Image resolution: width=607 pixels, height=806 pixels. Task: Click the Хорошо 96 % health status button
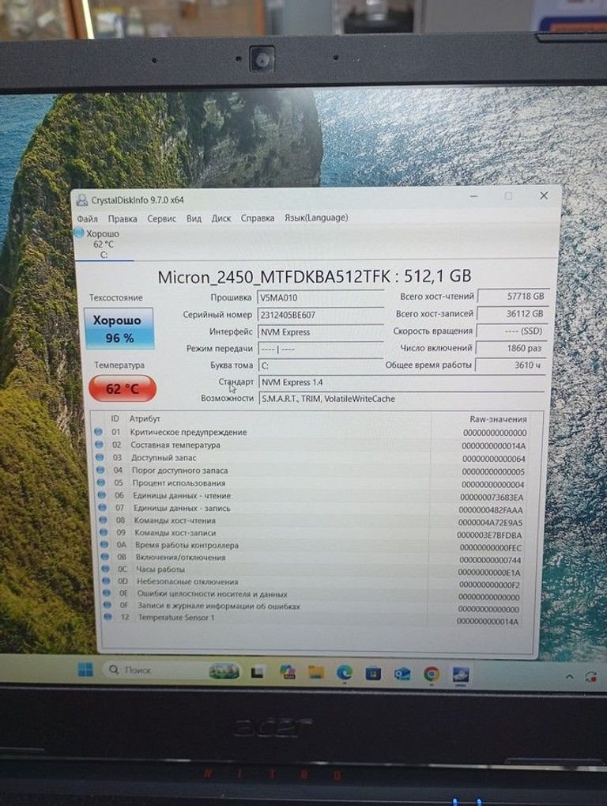[119, 328]
